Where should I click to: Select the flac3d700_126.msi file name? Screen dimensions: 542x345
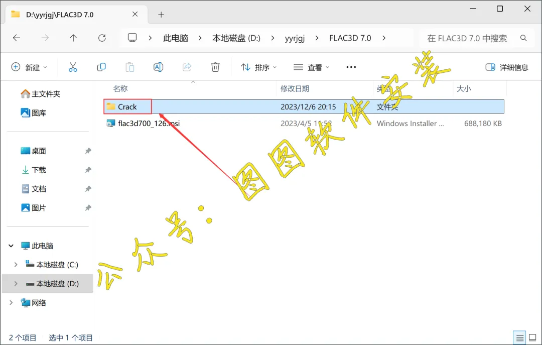(149, 123)
